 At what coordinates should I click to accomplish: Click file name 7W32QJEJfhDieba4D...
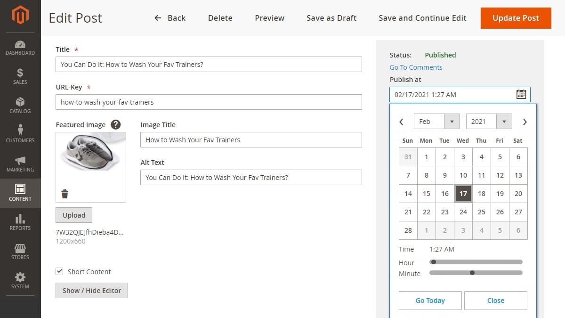(89, 232)
